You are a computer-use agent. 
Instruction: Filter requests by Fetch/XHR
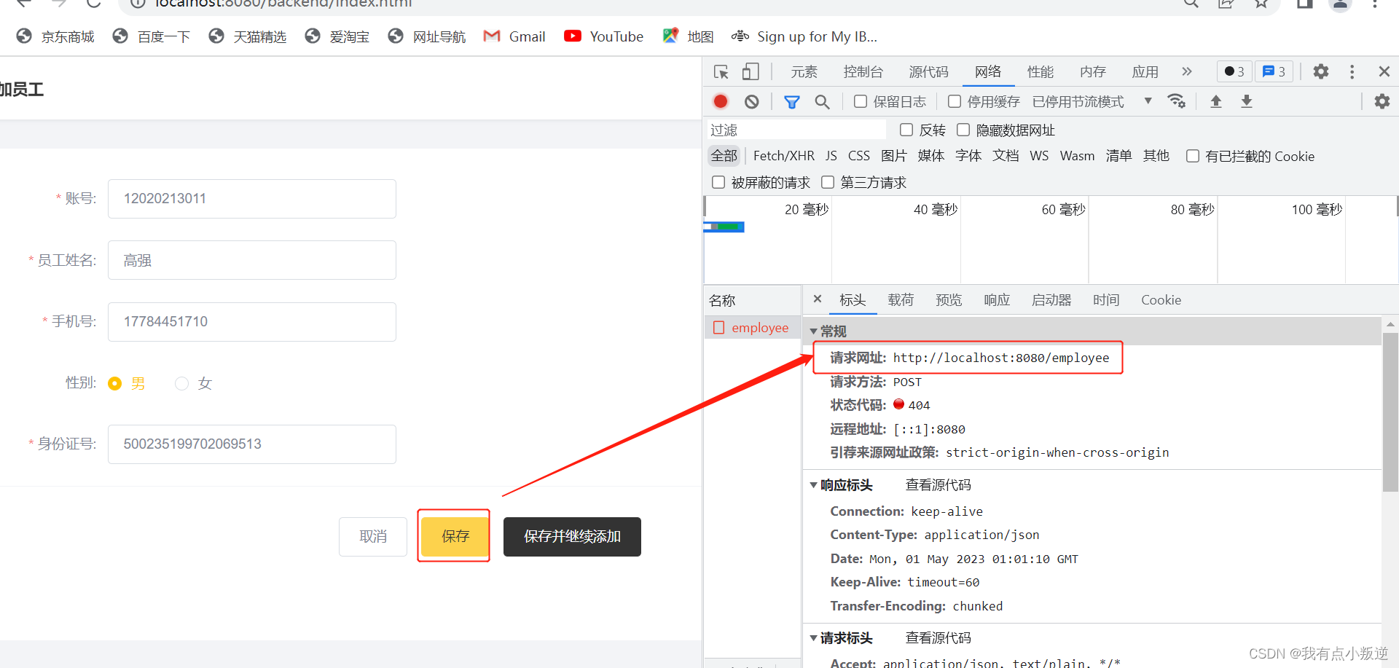783,156
